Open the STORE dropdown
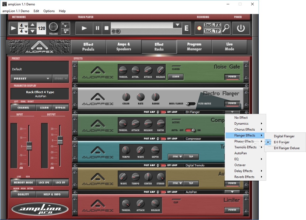Screen dimensions: 306x220 (61, 79)
